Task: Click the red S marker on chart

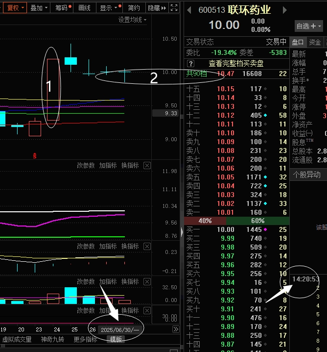Action: point(35,155)
